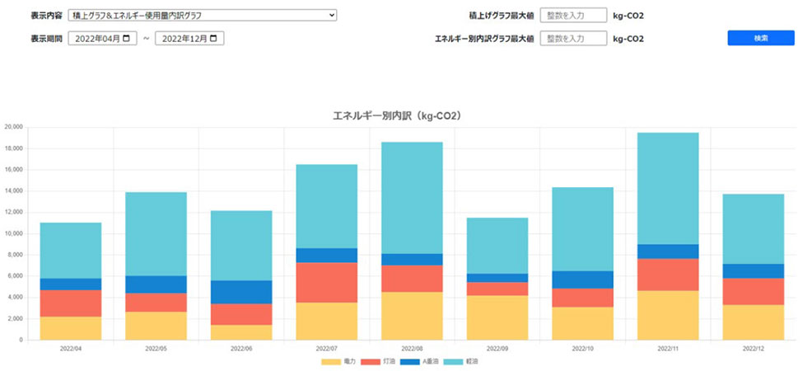Click the 2022/04 x-axis label
The width and height of the screenshot is (803, 371).
[x=71, y=349]
